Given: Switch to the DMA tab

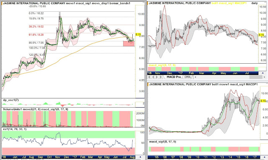Looking at the screenshot, I should tap(188, 77).
